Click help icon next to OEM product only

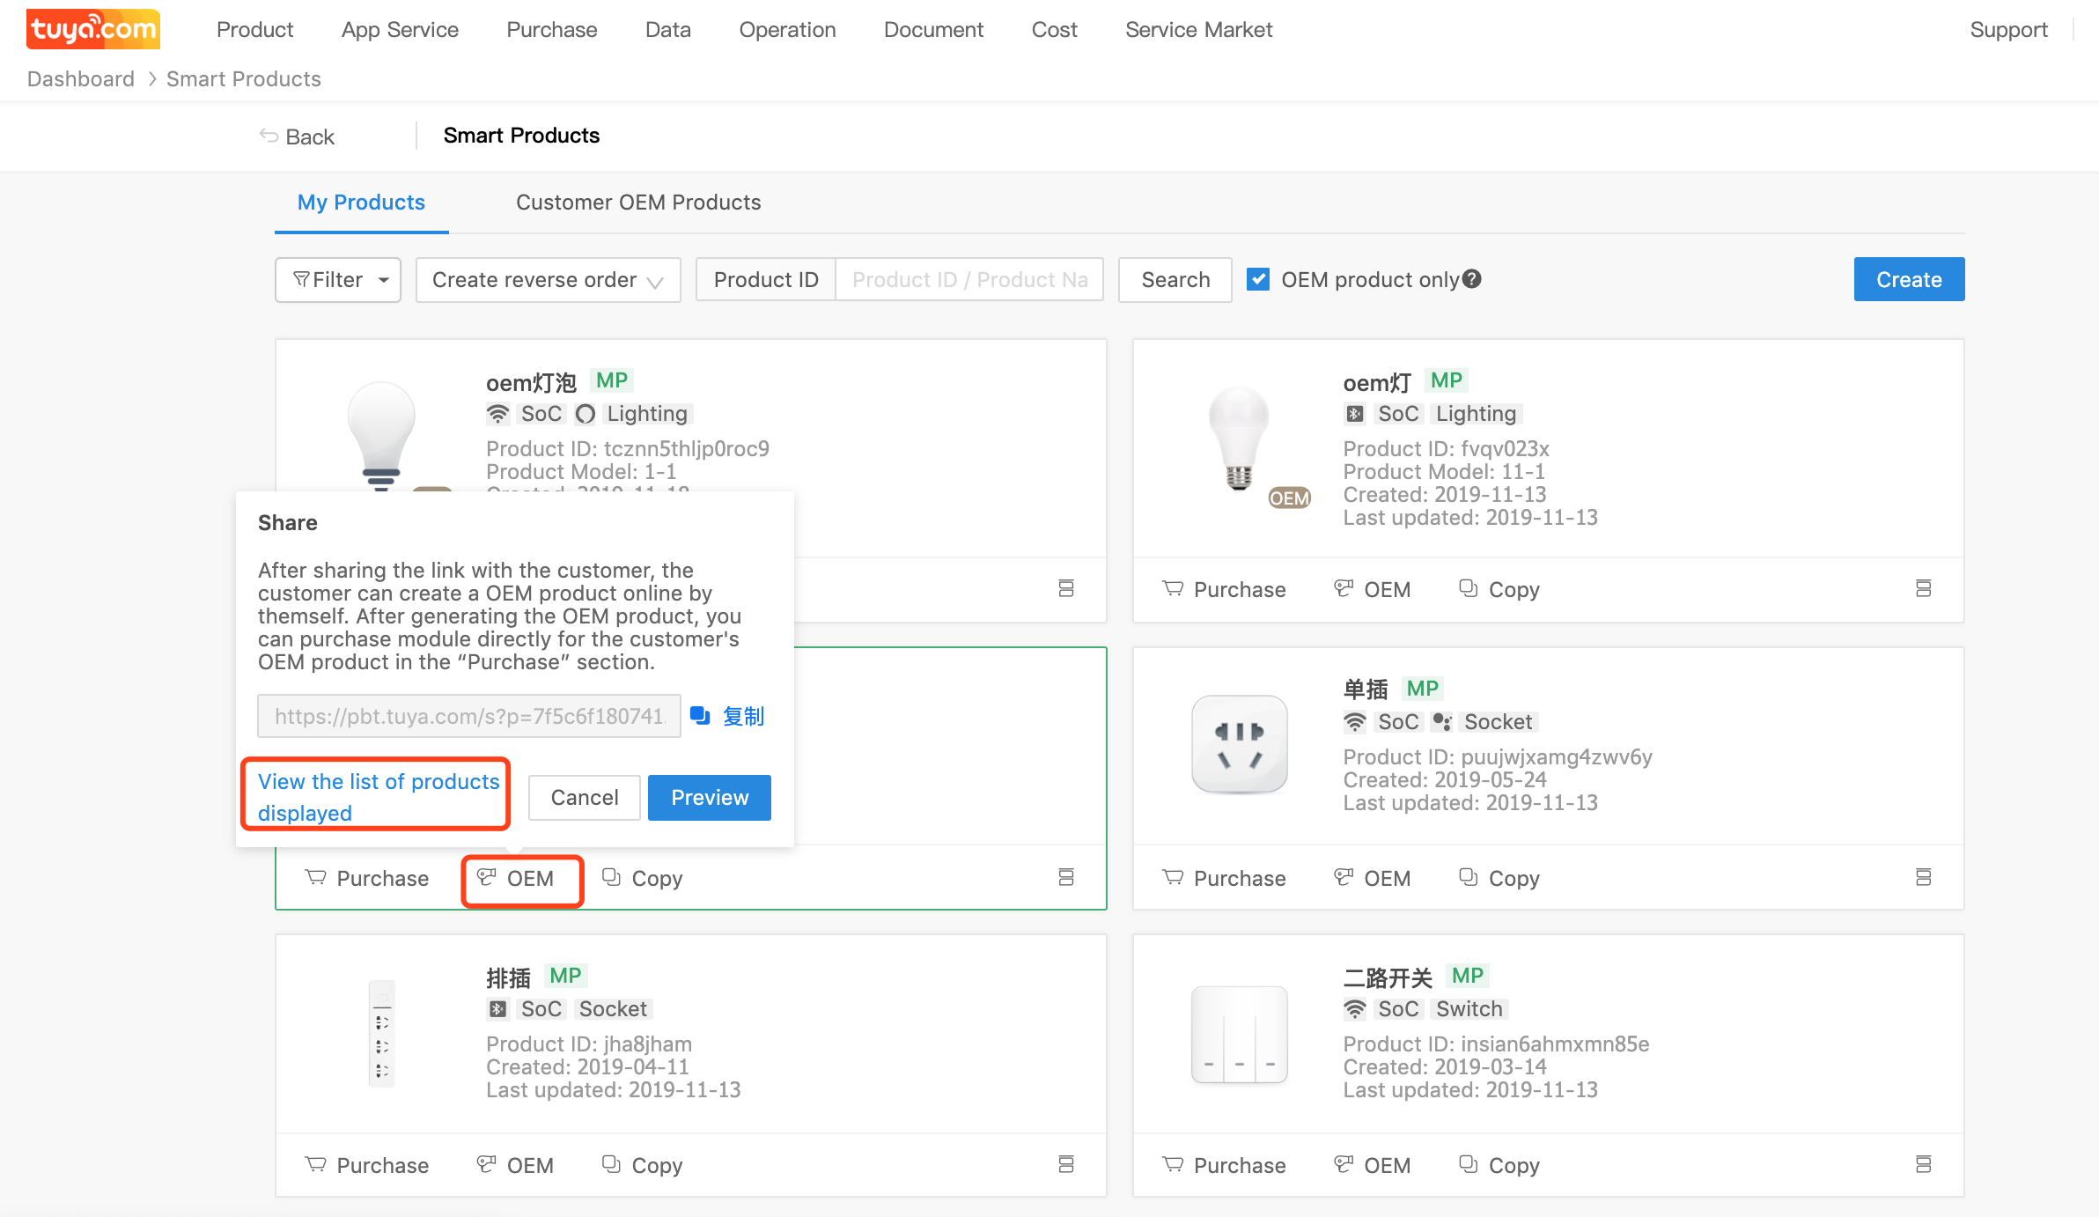pyautogui.click(x=1472, y=279)
